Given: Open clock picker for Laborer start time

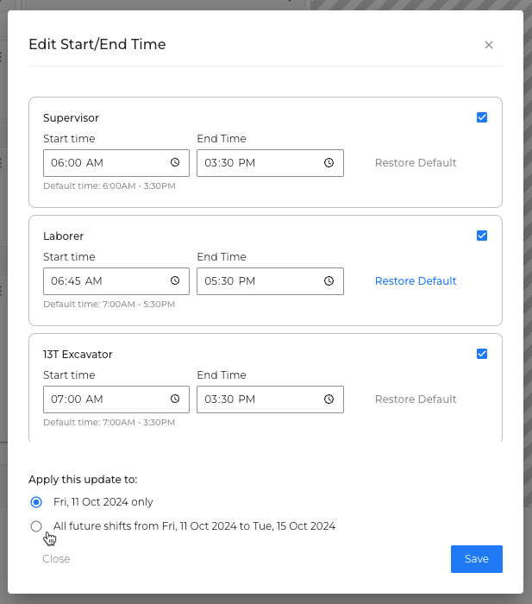Looking at the screenshot, I should click(175, 280).
